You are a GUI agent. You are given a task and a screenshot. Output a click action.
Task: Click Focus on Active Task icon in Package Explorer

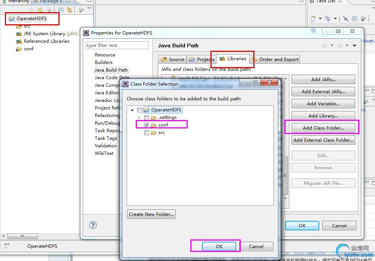(81, 10)
